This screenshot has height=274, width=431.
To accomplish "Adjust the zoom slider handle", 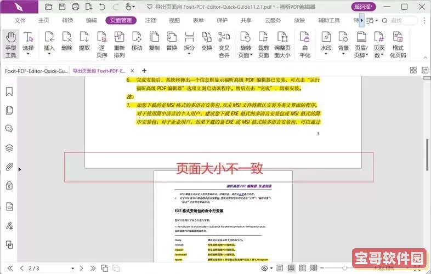I will click(344, 268).
